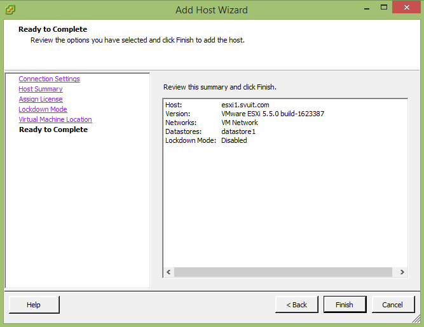Image resolution: width=424 pixels, height=327 pixels.
Task: Select host name esxi1.svuit.com
Action: pos(245,105)
